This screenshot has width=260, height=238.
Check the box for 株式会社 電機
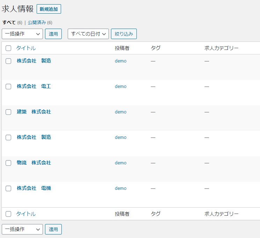click(x=8, y=188)
